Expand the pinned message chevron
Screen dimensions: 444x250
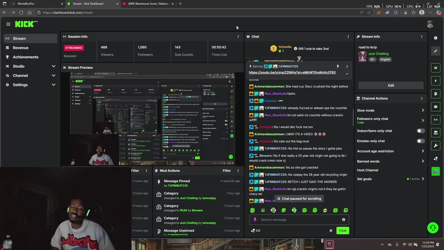[347, 74]
